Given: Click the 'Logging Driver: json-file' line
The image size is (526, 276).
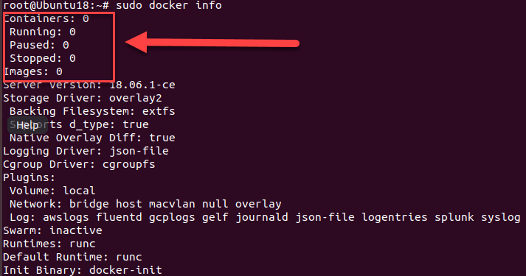Looking at the screenshot, I should [86, 151].
